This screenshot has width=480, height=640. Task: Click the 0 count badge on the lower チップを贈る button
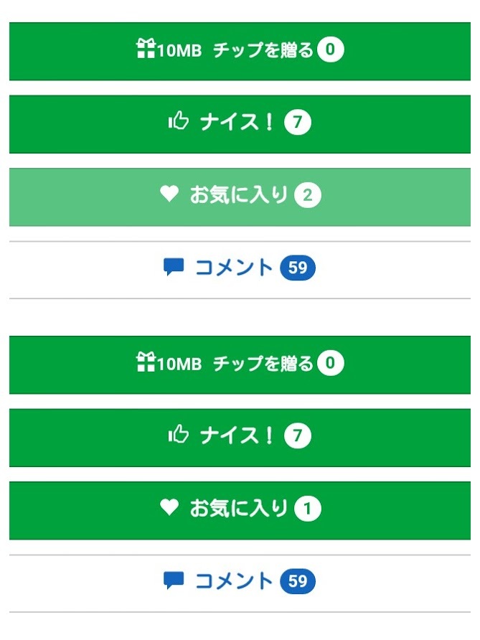click(330, 364)
